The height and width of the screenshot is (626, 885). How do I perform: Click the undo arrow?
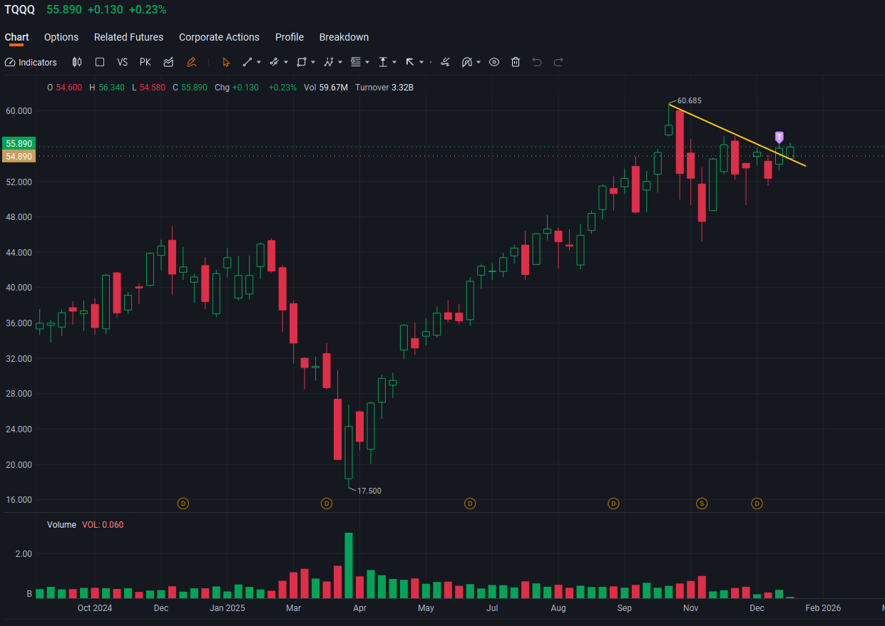tap(537, 63)
